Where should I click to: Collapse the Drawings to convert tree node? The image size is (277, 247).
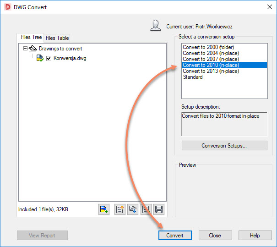(x=25, y=49)
